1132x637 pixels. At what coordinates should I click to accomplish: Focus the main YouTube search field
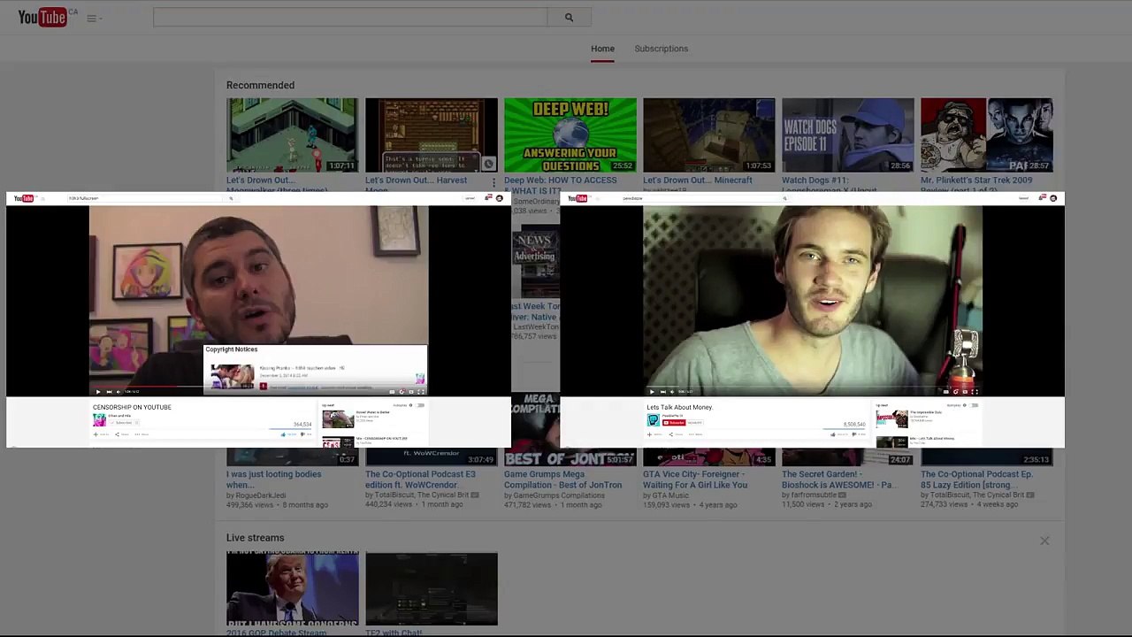click(x=350, y=17)
